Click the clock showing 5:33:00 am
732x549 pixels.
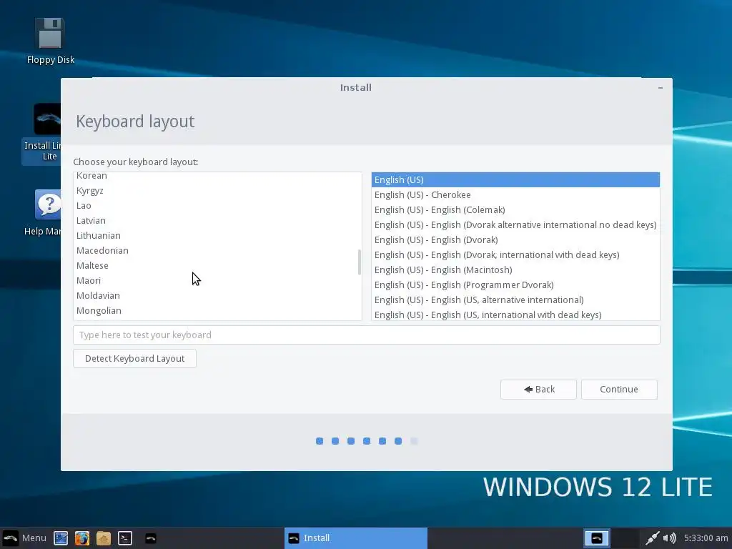tap(706, 538)
